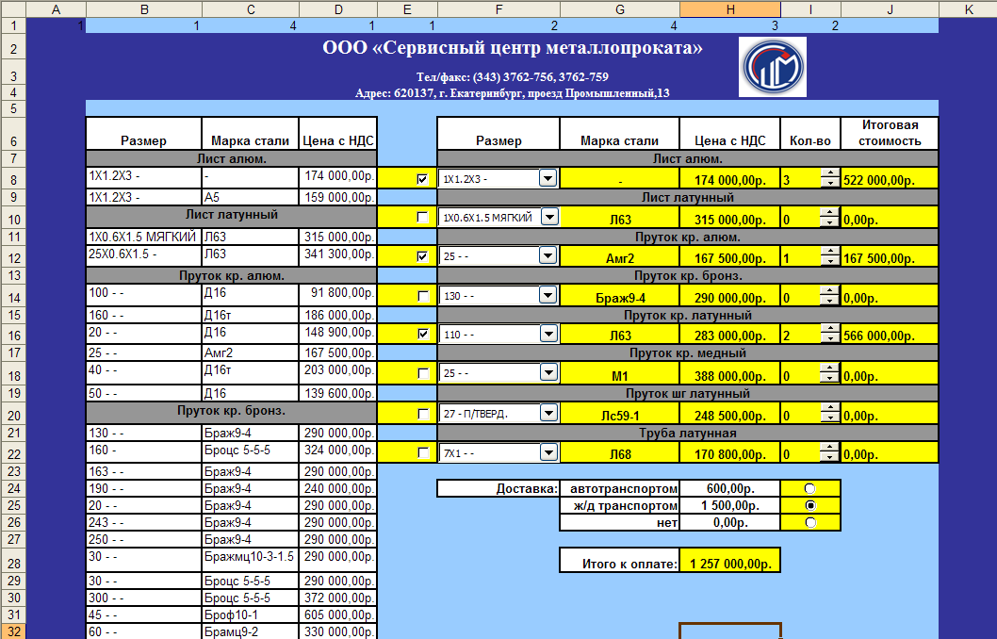
Task: Uncheck the checkbox beside size 1X1.2X3
Action: (x=422, y=179)
